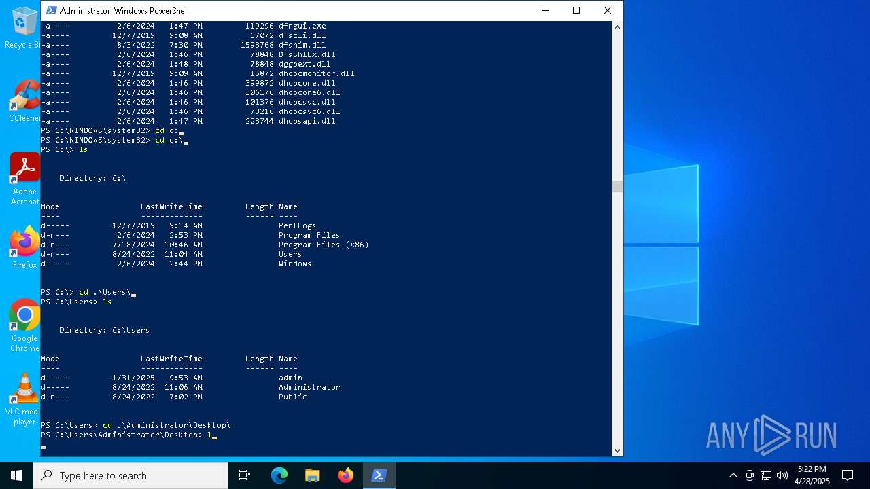Click the PowerShell scrollbar up arrow
The width and height of the screenshot is (870, 489).
pyautogui.click(x=617, y=26)
